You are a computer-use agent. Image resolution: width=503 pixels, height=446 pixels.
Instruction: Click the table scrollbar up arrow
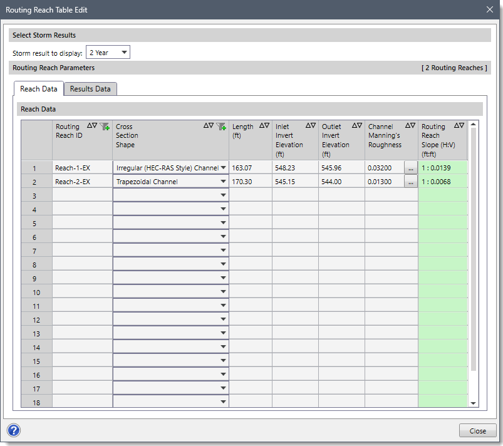(x=473, y=124)
